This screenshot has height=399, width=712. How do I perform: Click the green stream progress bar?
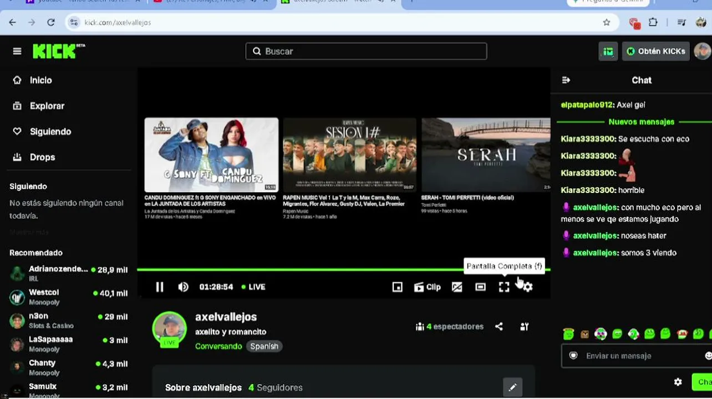pyautogui.click(x=344, y=270)
